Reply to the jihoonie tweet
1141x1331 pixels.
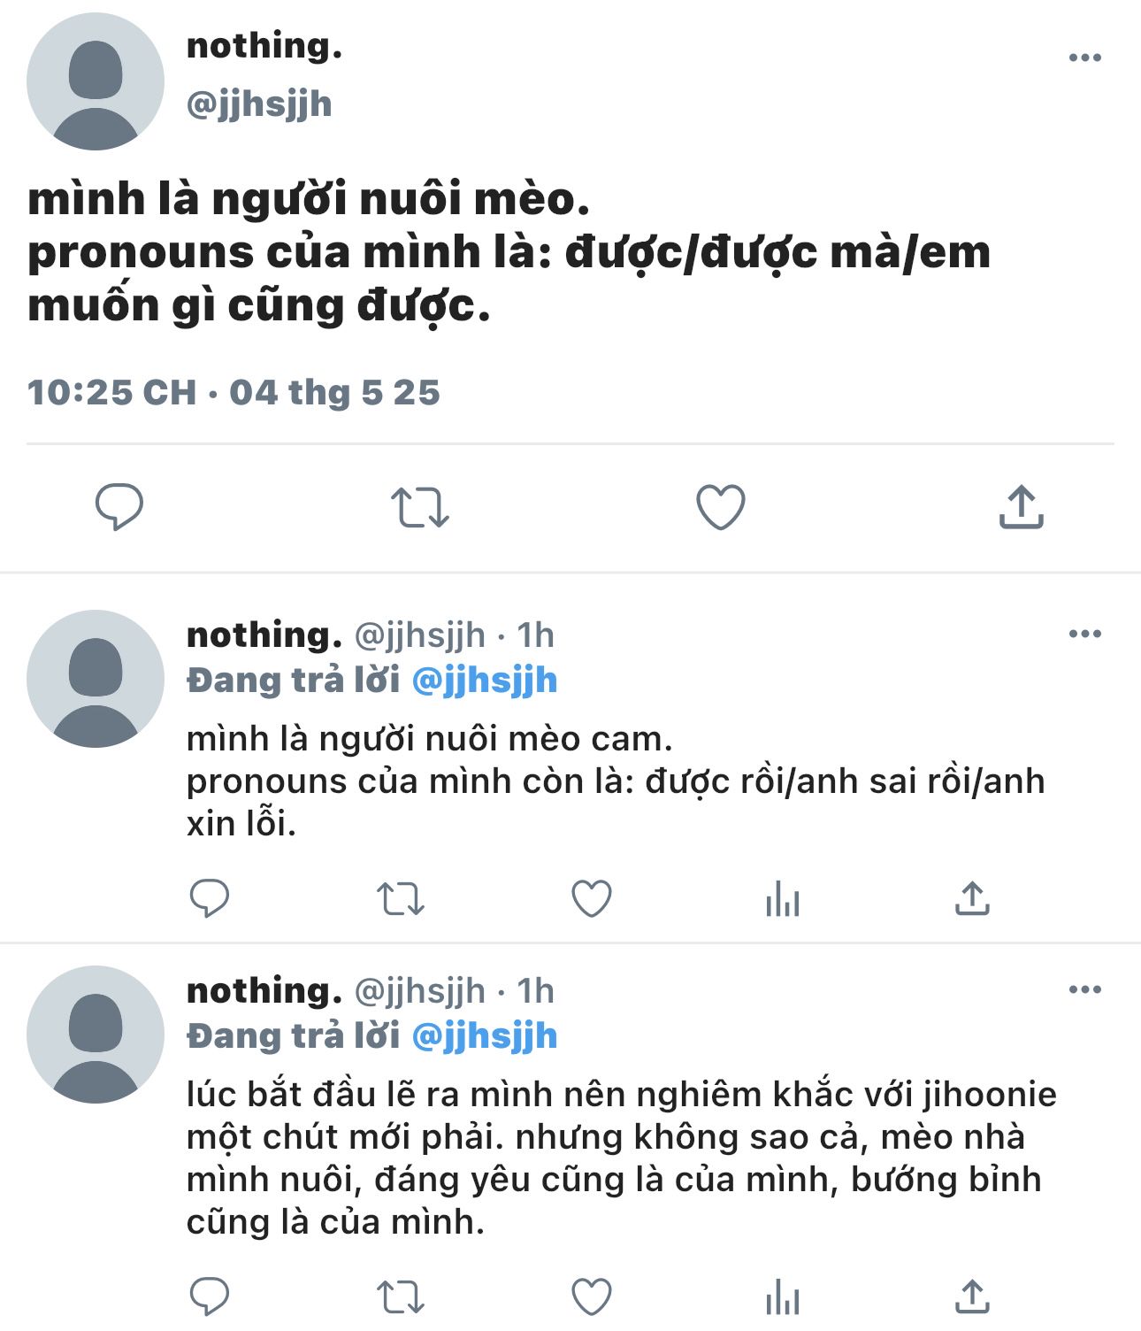210,1297
